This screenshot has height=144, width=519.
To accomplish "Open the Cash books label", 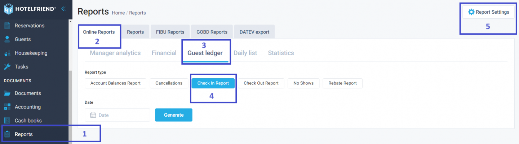I will coord(28,120).
